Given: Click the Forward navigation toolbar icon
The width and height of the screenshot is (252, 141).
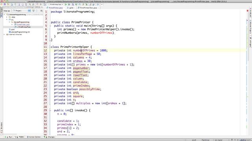Looking at the screenshot, I should click(41, 4).
